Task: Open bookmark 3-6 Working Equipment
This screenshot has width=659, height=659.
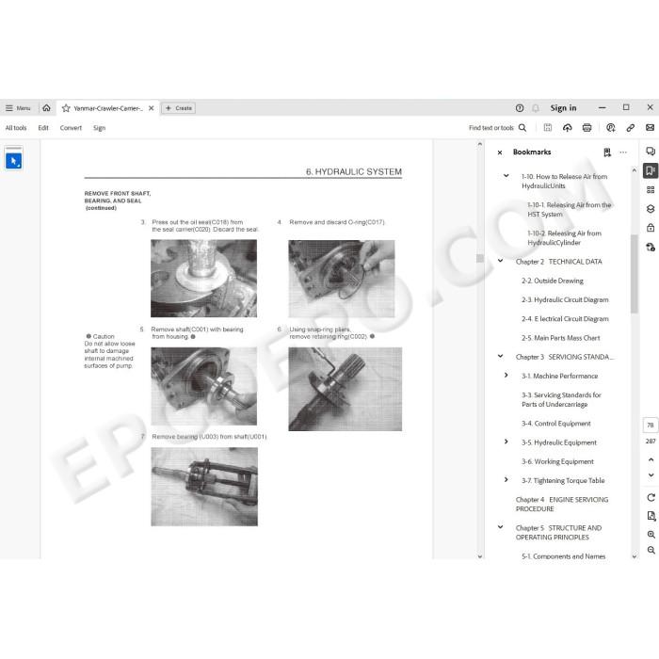Action: (557, 461)
